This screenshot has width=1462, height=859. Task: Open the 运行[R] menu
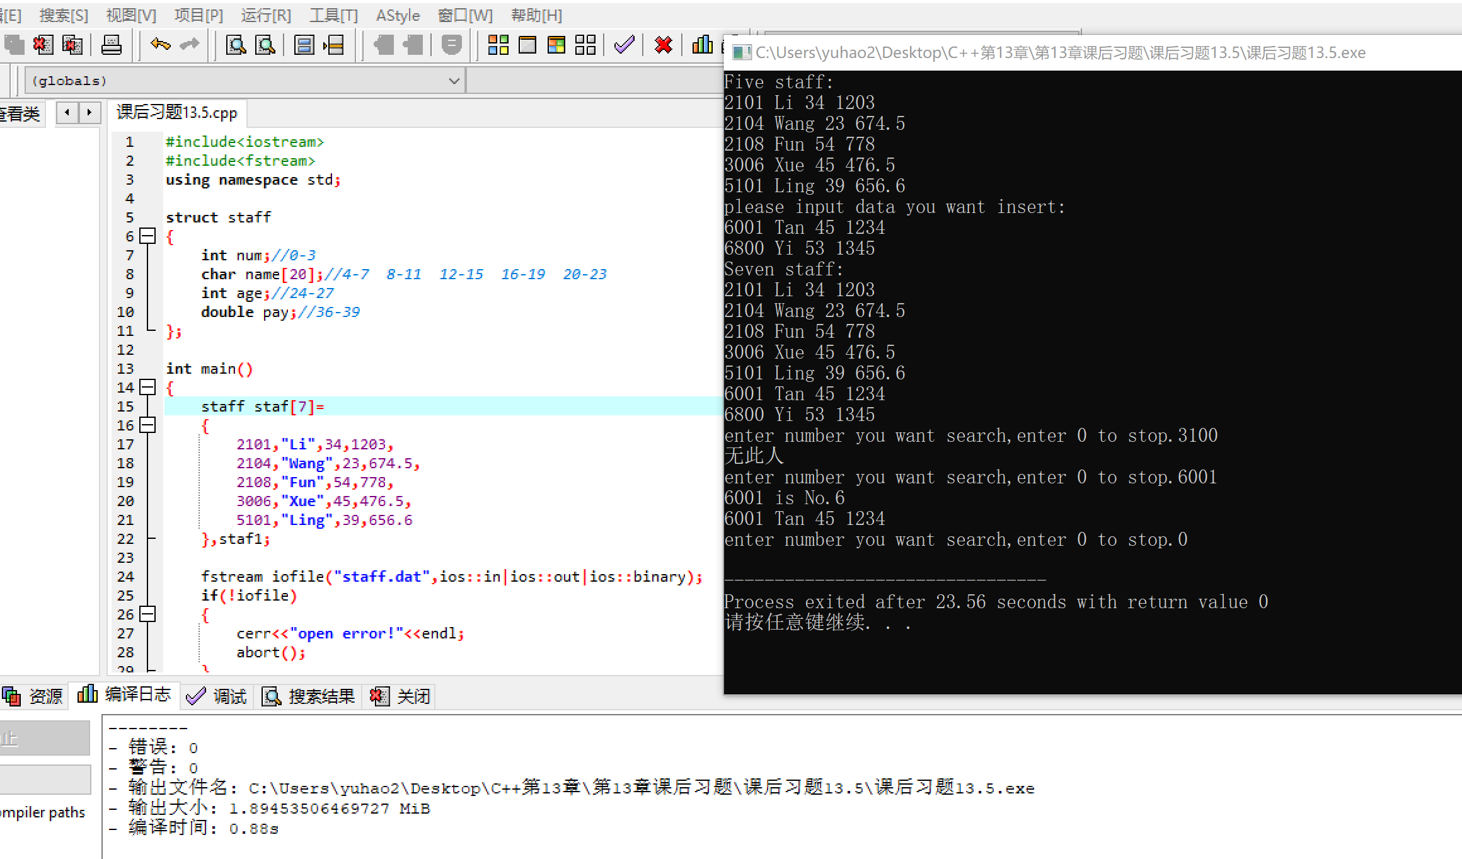[x=265, y=15]
